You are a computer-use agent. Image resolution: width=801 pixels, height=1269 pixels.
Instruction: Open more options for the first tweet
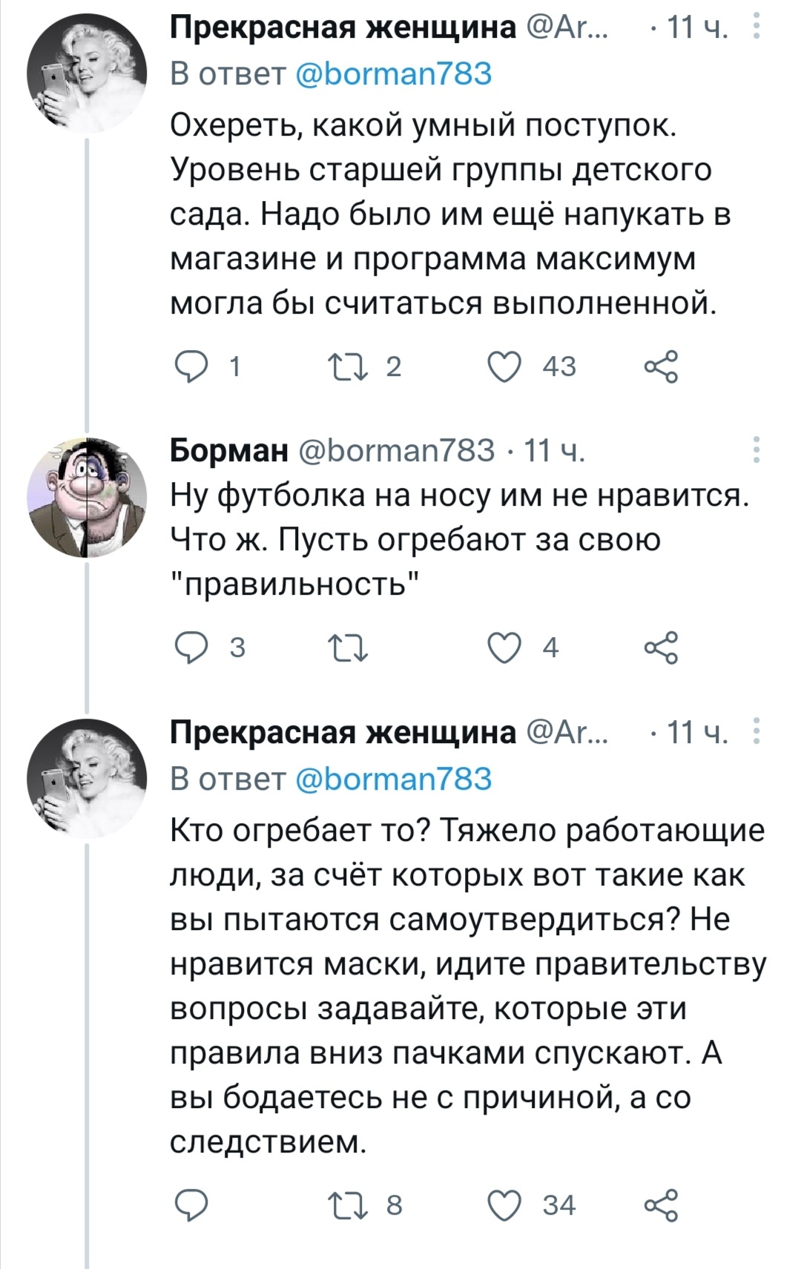pos(756,29)
